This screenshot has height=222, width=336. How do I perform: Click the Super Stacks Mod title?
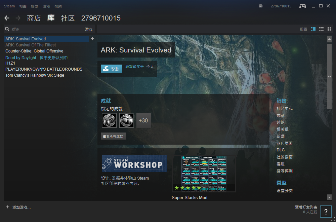tap(190, 197)
